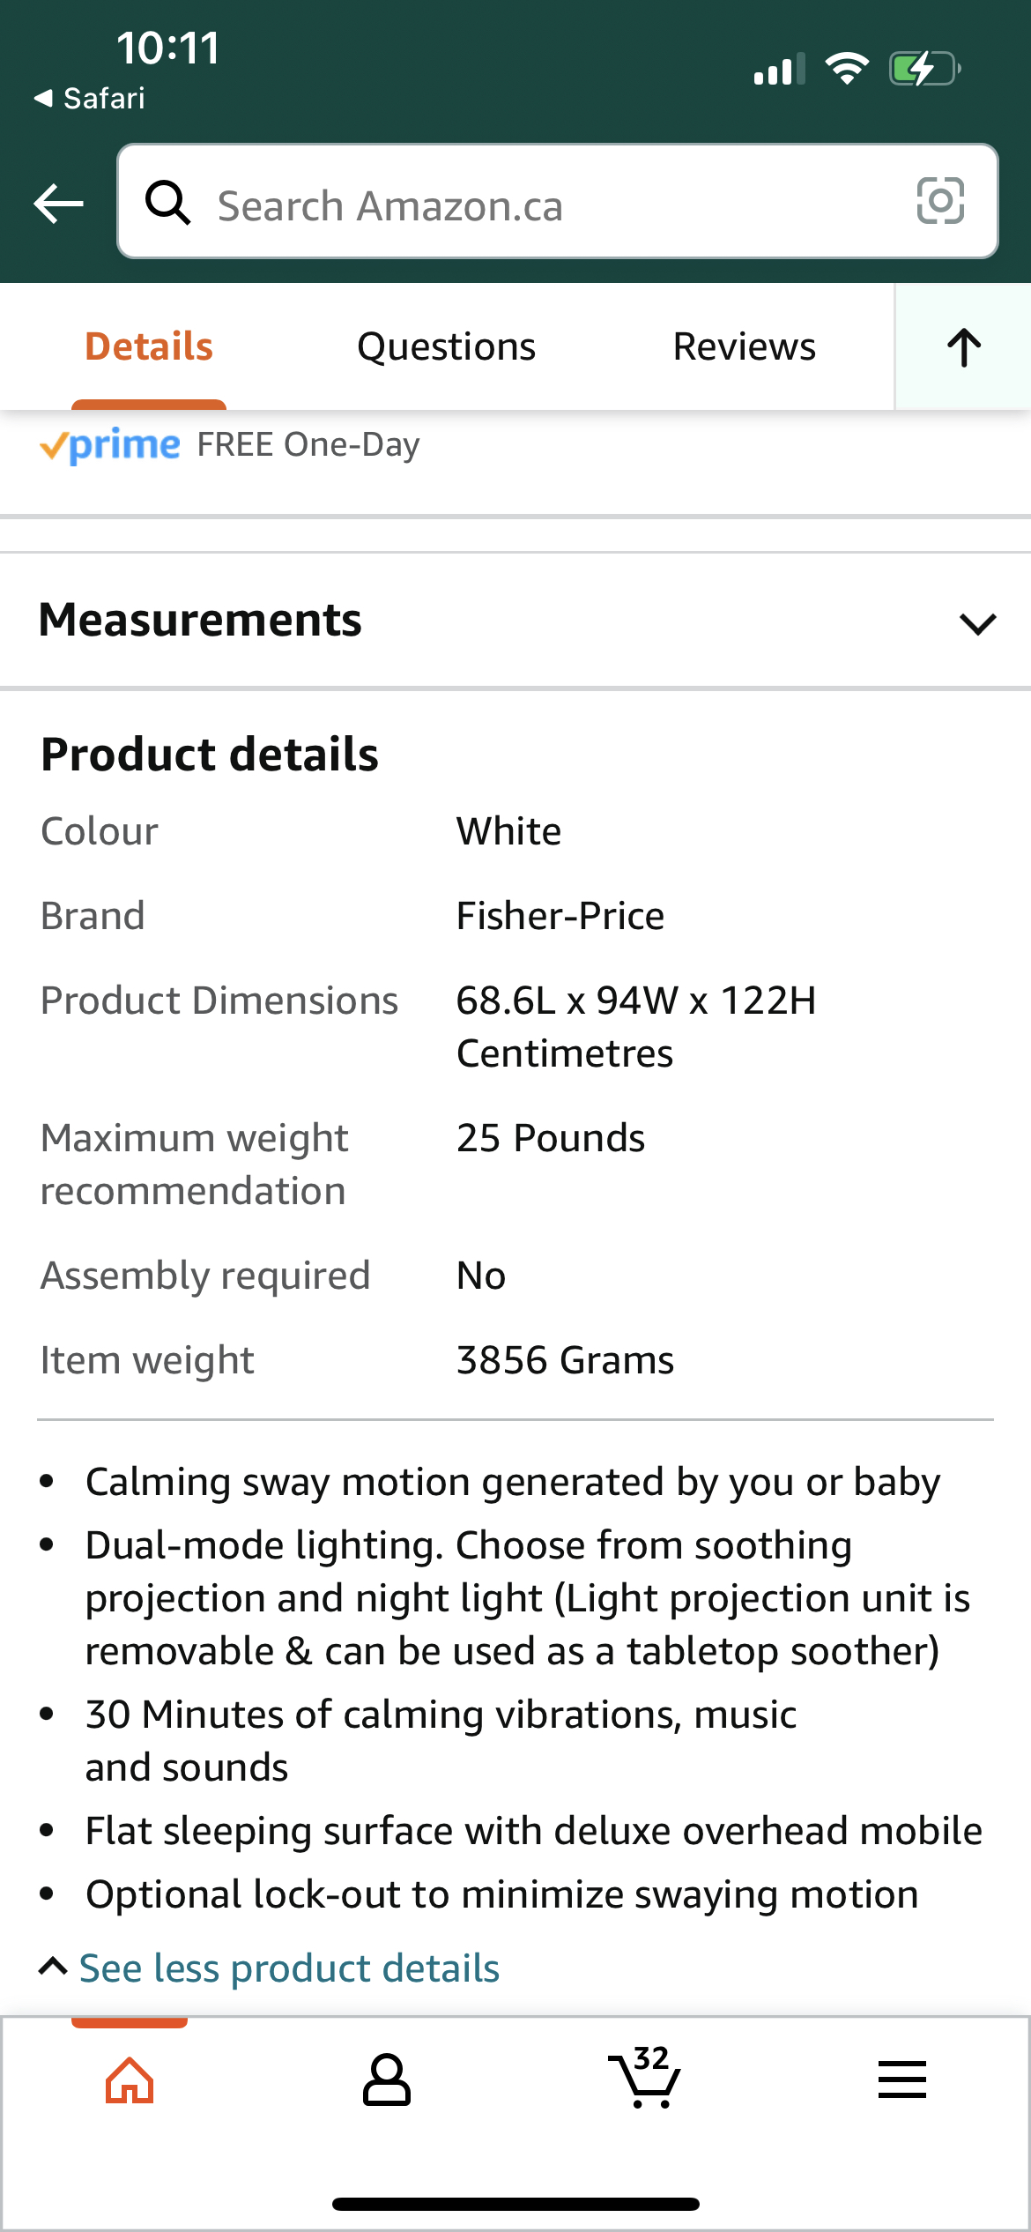Switch to the Reviews tab

pos(745,347)
